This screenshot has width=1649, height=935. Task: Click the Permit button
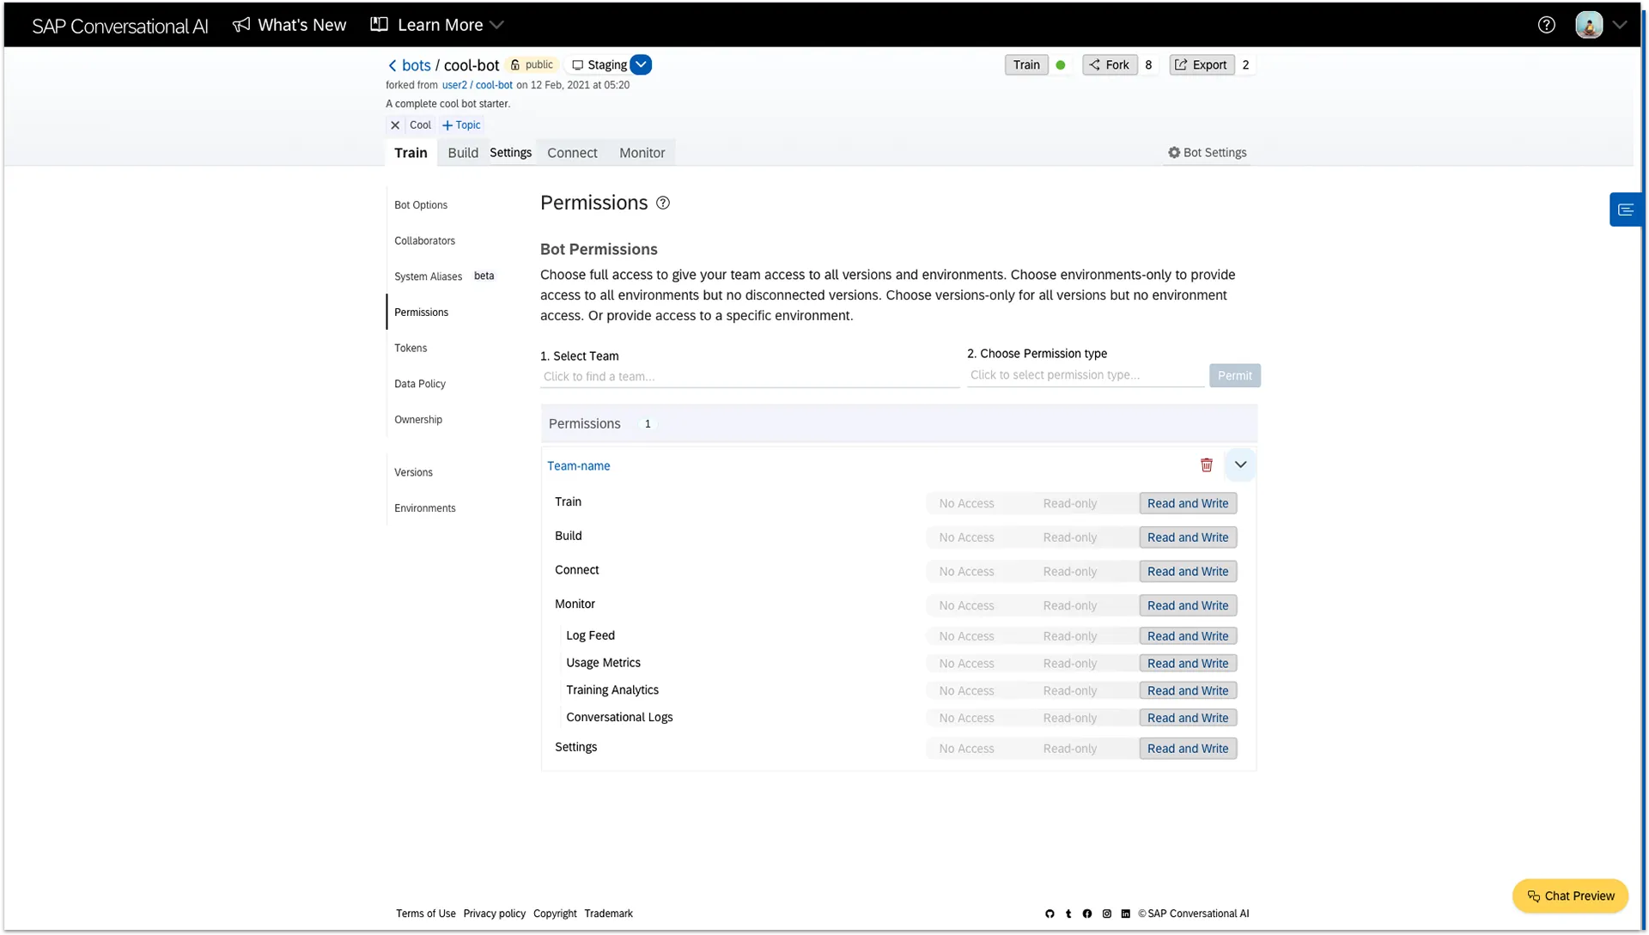click(1234, 376)
